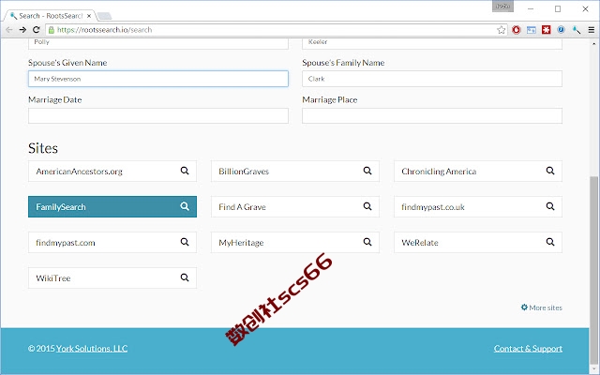Open the More sites link
Viewport: 600px width, 375px height.
click(542, 307)
